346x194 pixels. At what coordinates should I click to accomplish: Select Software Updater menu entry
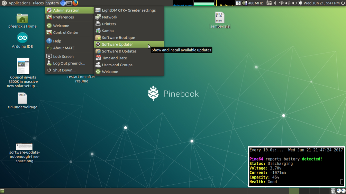[x=117, y=45]
